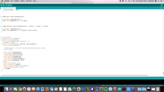Open the Aiuto menu
Viewport: 164px width, 92px height.
(x=35, y=1)
